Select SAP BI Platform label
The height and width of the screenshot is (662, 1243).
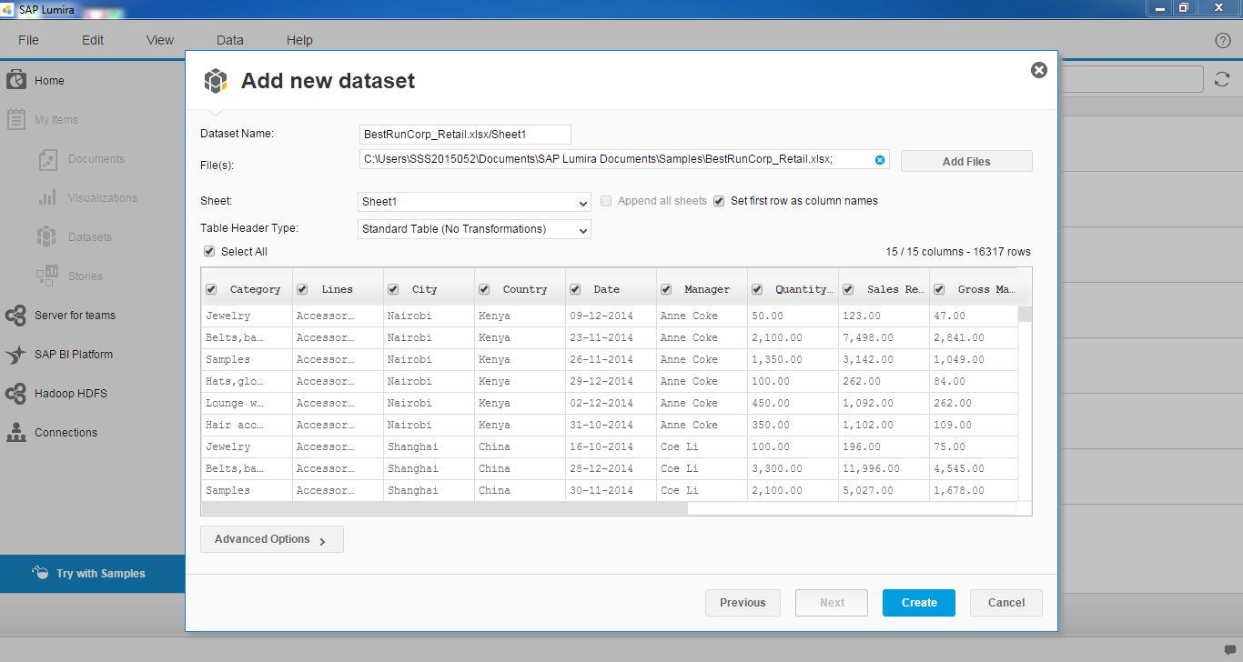click(x=74, y=355)
